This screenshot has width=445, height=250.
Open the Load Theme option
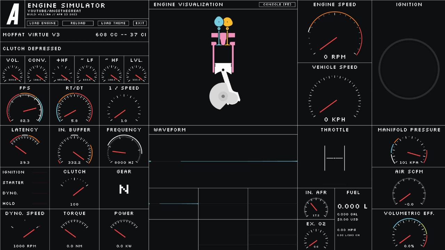click(113, 23)
